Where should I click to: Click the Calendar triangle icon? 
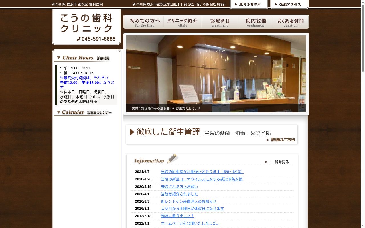(x=58, y=112)
